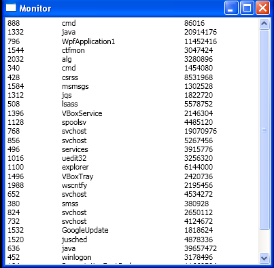Click the services process name
Screen dimensions: 274x268
pos(75,149)
